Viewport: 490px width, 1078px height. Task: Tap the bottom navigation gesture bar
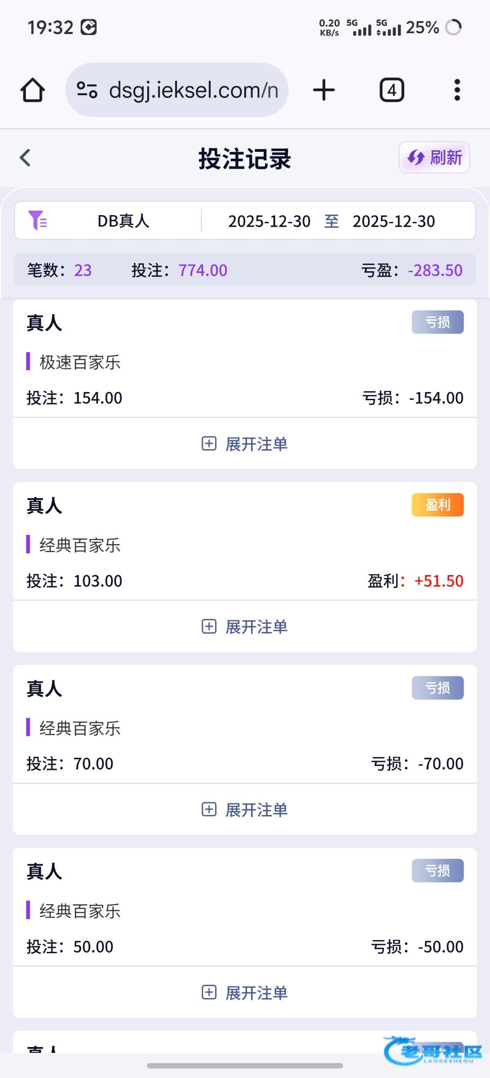[x=245, y=1065]
